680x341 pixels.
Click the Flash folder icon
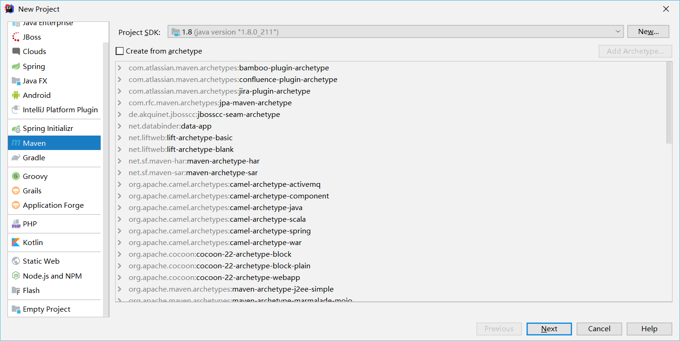tap(16, 291)
